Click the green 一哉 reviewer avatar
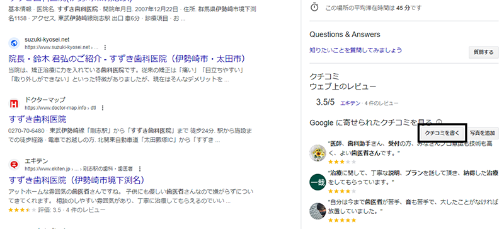 tap(318, 182)
